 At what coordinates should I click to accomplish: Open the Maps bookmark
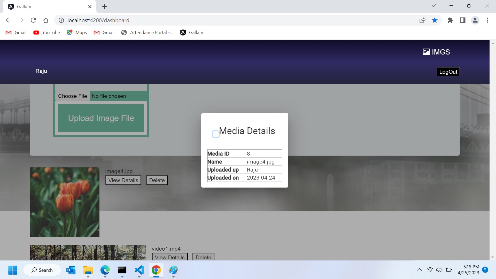coord(77,33)
